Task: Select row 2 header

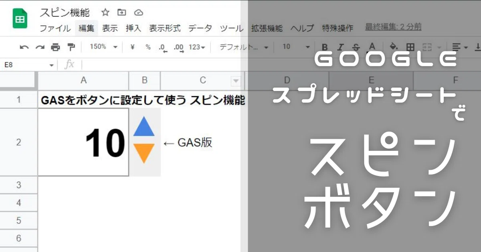Action: [19, 142]
